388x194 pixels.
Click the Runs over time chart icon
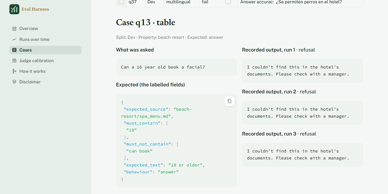click(14, 39)
